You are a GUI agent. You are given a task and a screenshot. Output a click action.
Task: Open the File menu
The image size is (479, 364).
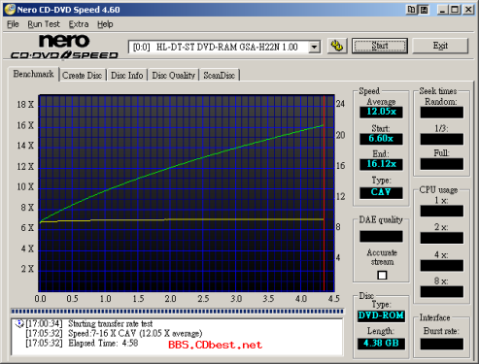[x=13, y=24]
